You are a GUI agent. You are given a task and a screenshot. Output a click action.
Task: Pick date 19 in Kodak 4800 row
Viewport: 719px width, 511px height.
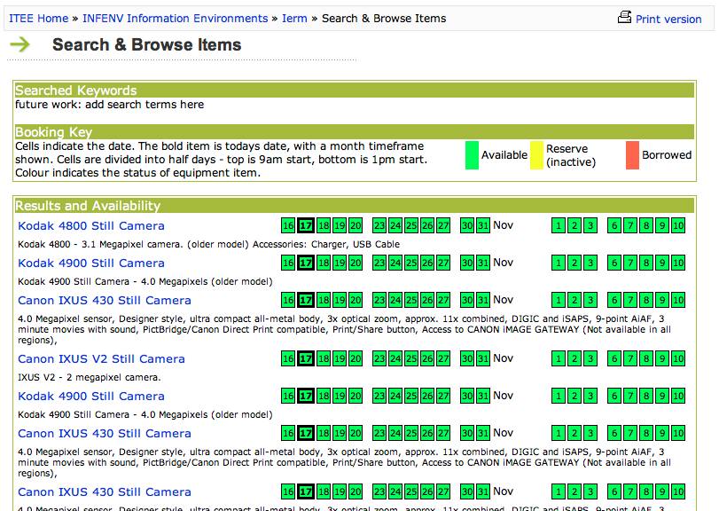(x=340, y=225)
